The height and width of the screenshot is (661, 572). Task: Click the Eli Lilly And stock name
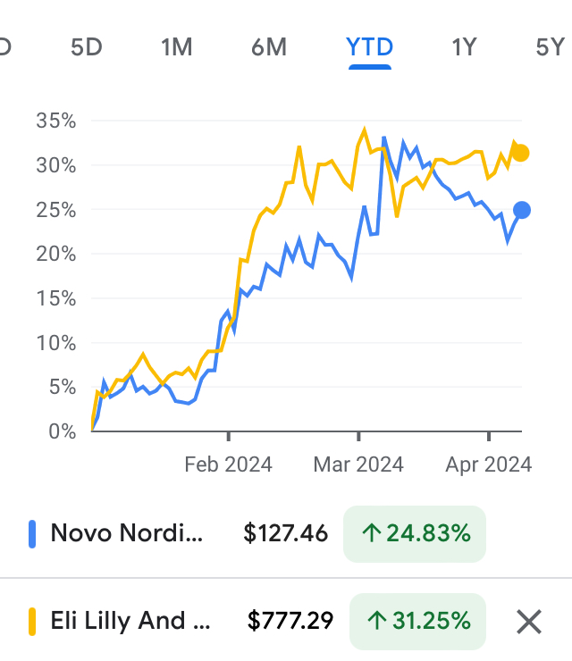coord(130,621)
